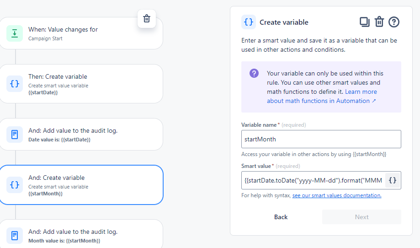The width and height of the screenshot is (420, 248).
Task: Click the braces icon on the startMonth variable step
Action: point(15,185)
